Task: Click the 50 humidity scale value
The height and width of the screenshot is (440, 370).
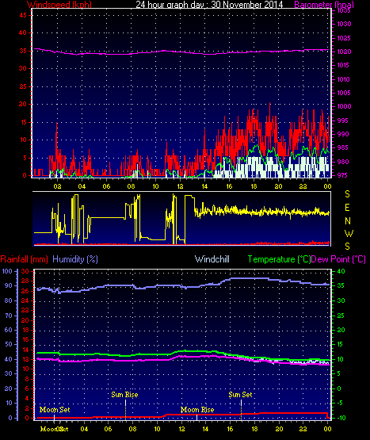Action: (x=9, y=344)
